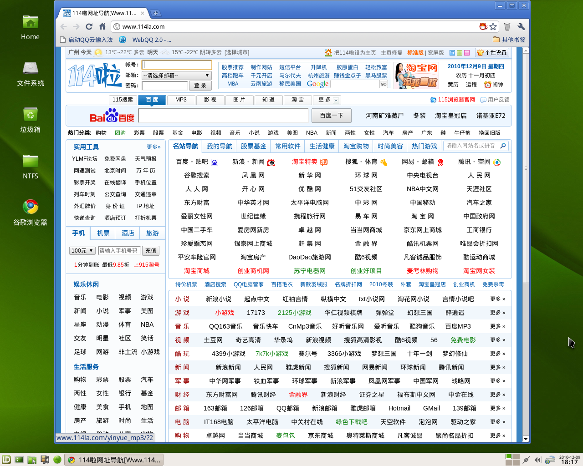Viewport: 583px width, 466px height.
Task: Go to the browser home page
Action: [x=102, y=26]
